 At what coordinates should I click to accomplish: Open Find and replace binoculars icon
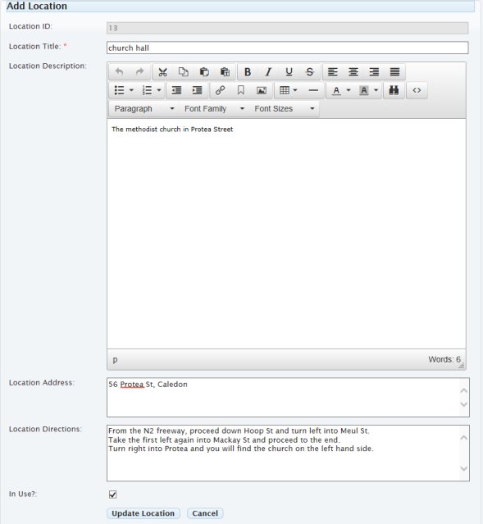pyautogui.click(x=394, y=90)
